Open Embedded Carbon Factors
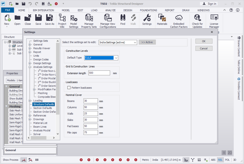Viewport: 244px width, 164px height. 179,21
